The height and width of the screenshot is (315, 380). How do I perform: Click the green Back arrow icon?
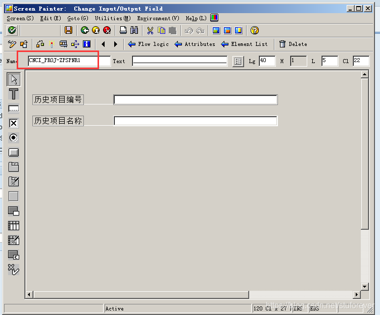click(85, 30)
